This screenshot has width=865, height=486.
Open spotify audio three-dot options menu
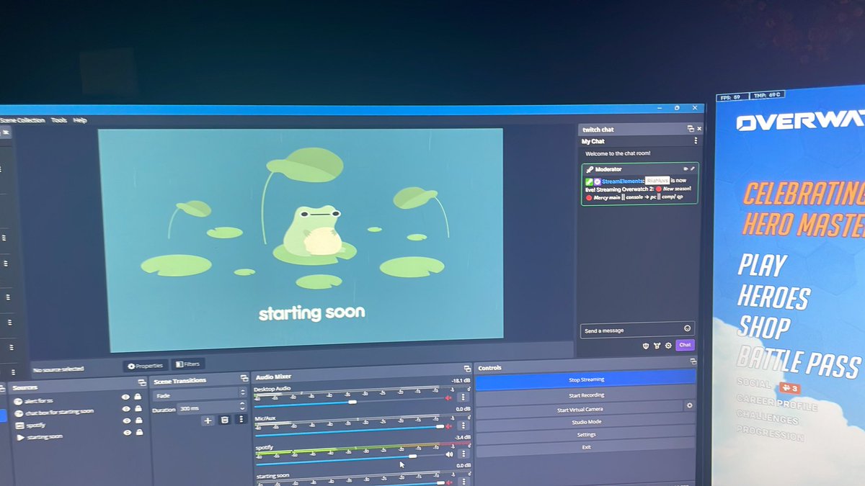click(x=463, y=454)
